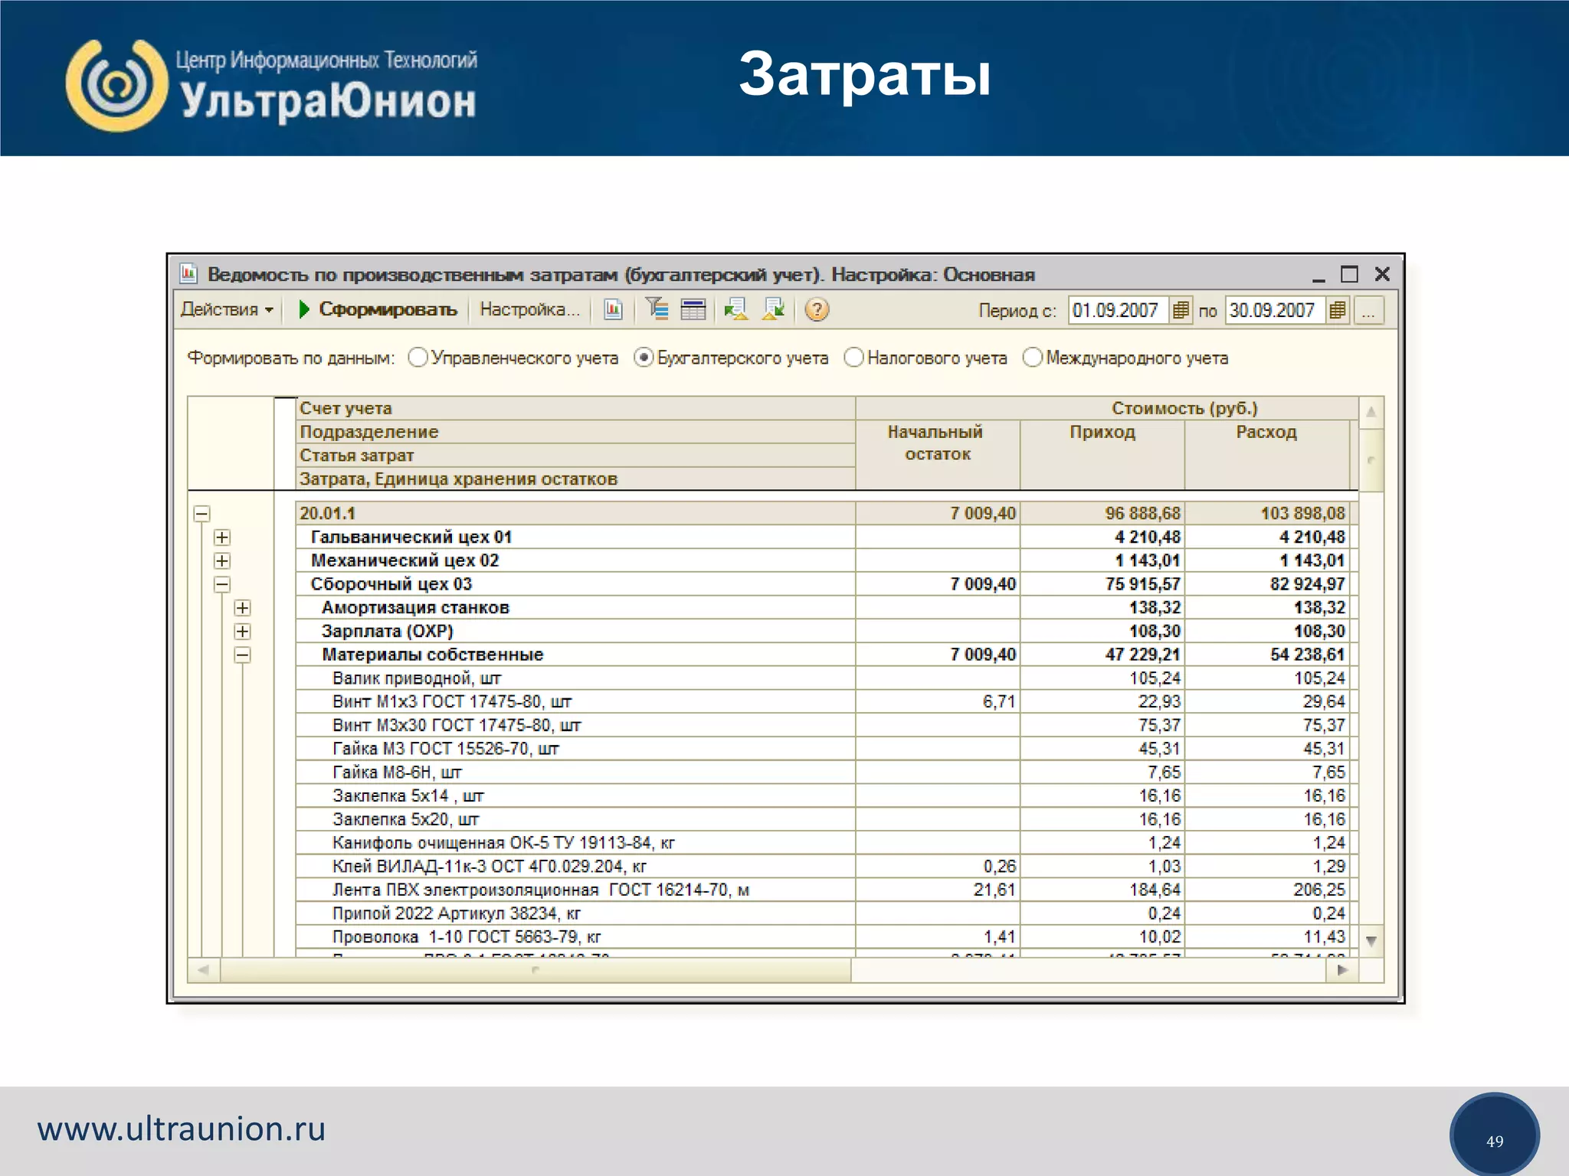Select Управленческого учета radio button
The height and width of the screenshot is (1176, 1569).
(x=418, y=358)
